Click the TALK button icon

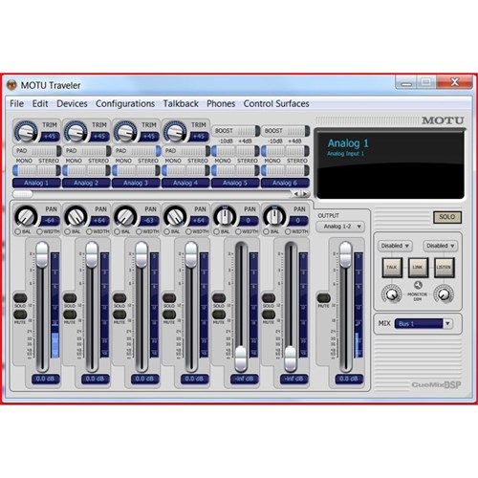392,267
